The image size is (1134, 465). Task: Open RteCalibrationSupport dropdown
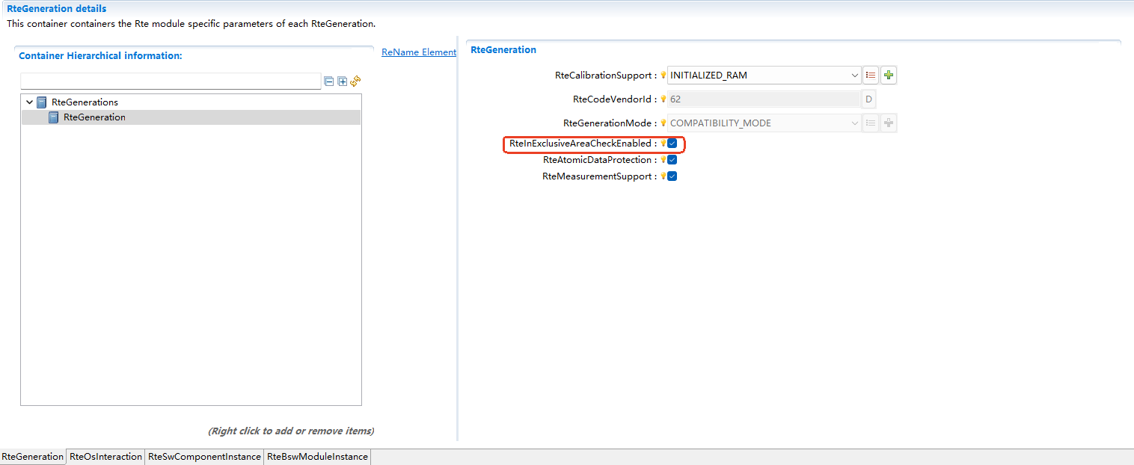tap(855, 75)
